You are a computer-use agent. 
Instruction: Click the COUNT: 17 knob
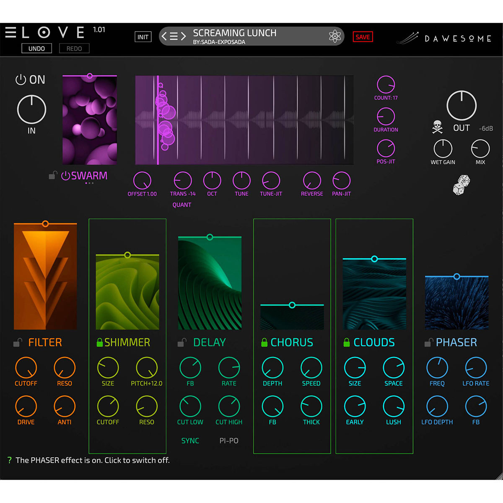[x=386, y=85]
